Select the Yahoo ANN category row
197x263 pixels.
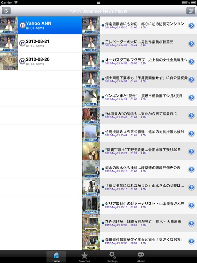pos(41,25)
